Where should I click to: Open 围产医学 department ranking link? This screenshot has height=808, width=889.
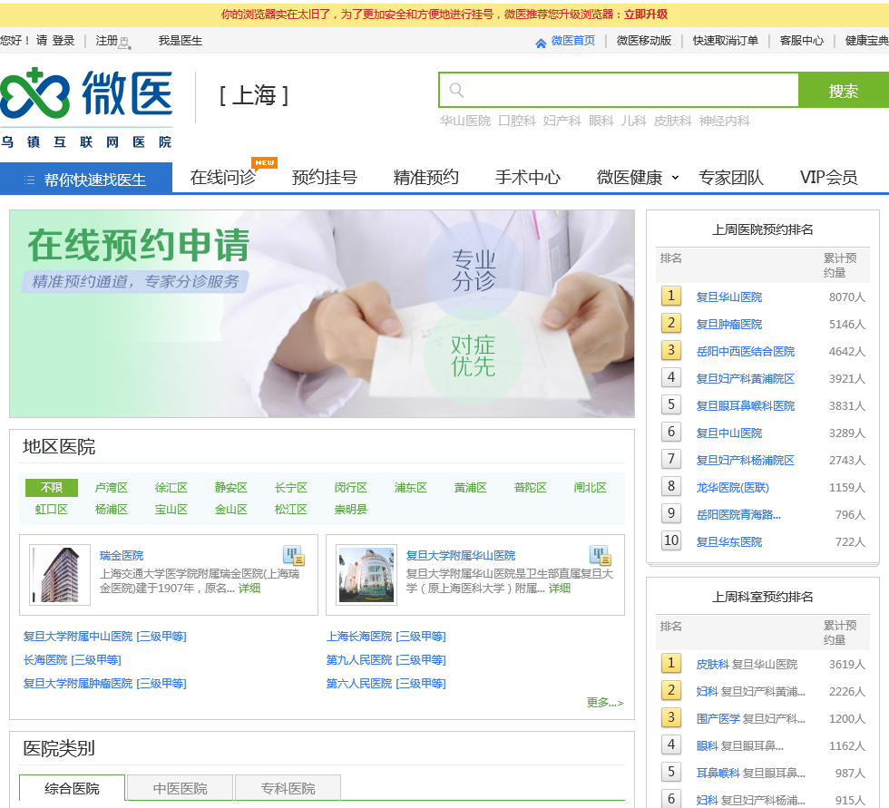(718, 718)
